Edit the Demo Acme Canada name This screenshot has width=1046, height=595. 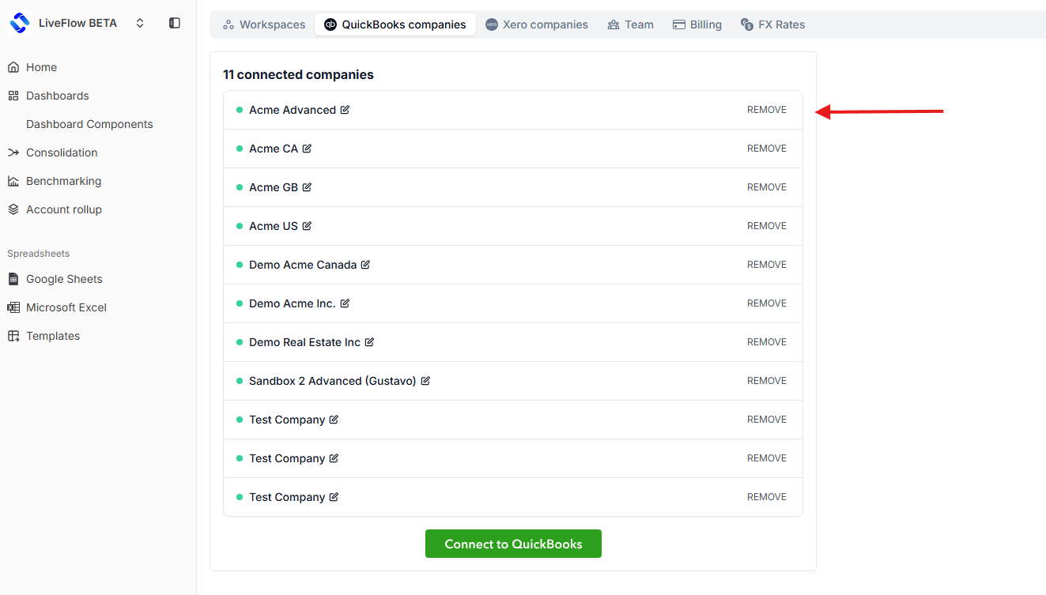(365, 265)
